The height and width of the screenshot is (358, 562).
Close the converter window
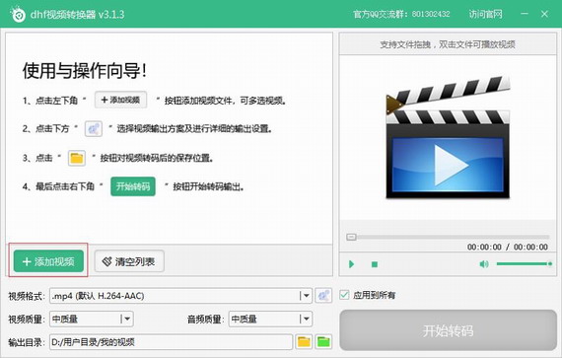click(x=544, y=14)
